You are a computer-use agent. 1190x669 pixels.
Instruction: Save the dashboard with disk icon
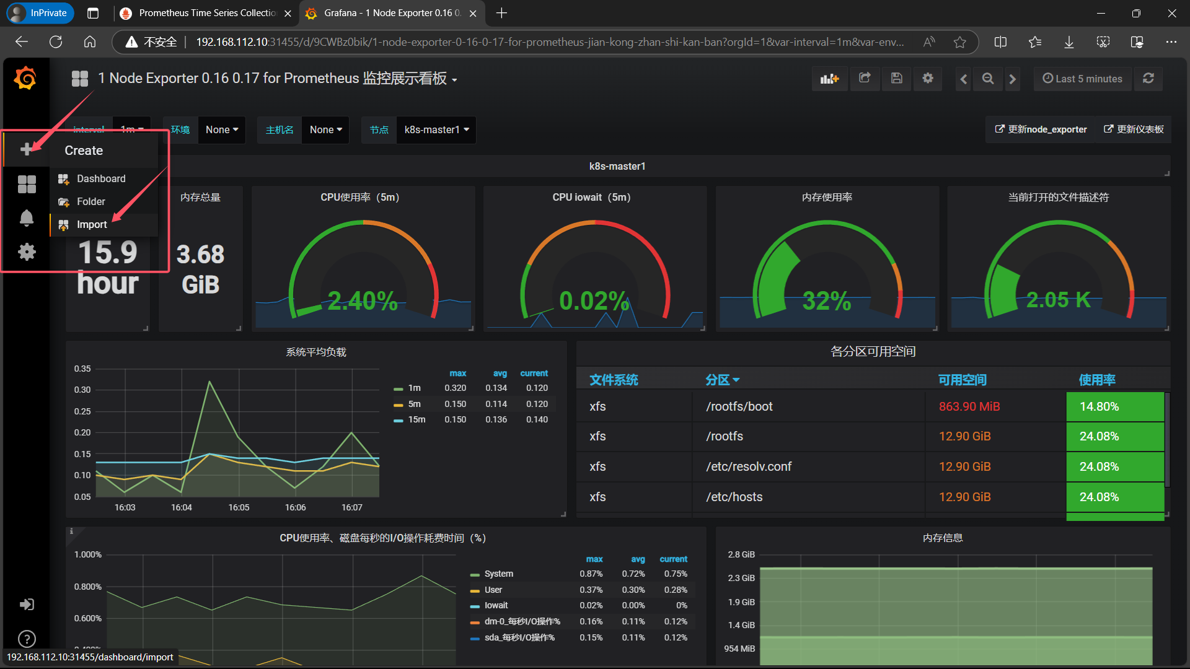coord(896,79)
